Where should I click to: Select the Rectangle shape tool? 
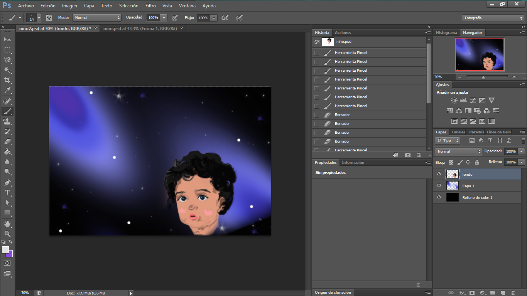pyautogui.click(x=7, y=213)
